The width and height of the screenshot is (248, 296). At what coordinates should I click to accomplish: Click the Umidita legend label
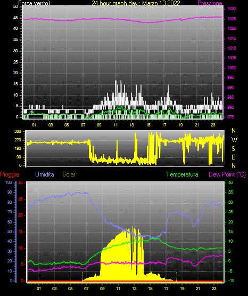pos(45,174)
